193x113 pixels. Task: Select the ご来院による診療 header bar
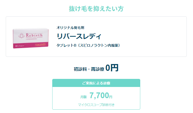coord(96,83)
